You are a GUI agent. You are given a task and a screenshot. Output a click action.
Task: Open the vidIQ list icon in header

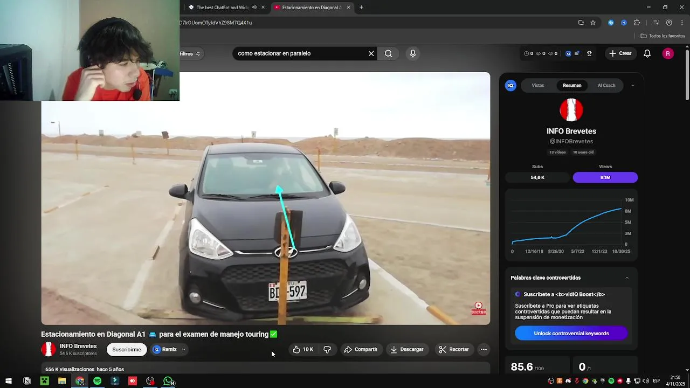[577, 53]
